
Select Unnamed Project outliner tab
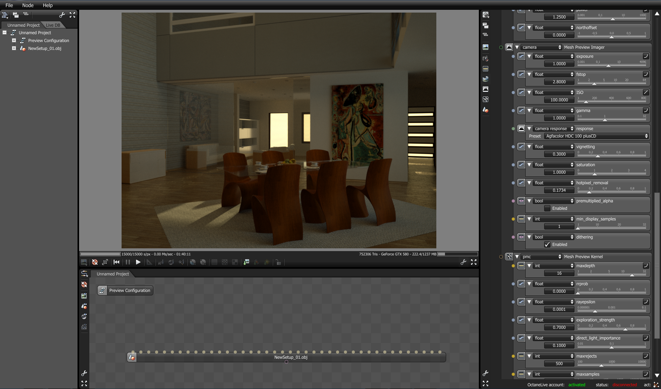[x=24, y=25]
